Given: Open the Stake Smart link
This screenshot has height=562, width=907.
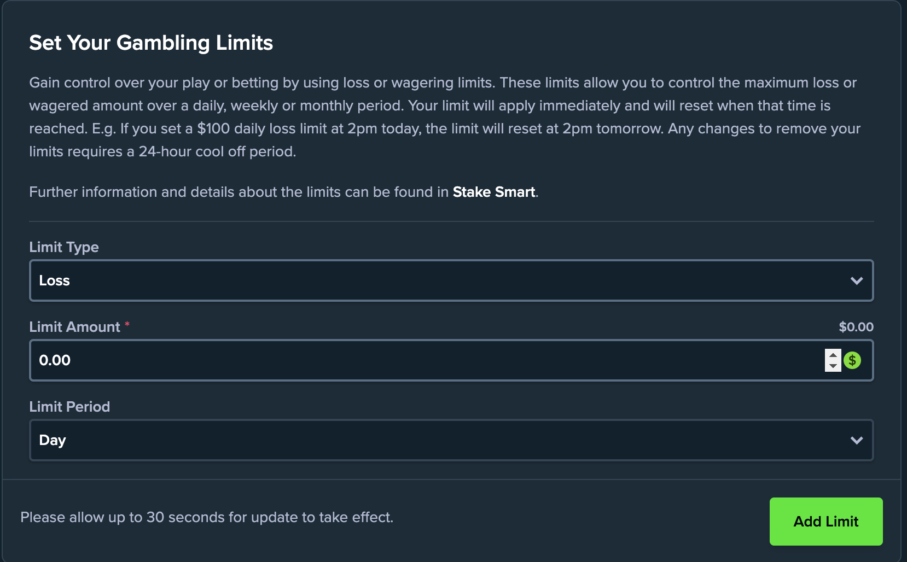Looking at the screenshot, I should coord(493,192).
